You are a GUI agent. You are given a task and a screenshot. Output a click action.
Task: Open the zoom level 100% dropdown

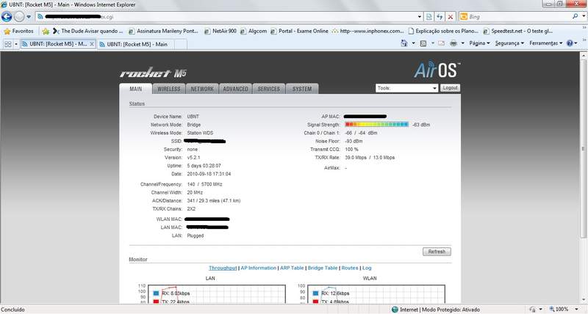click(x=577, y=309)
